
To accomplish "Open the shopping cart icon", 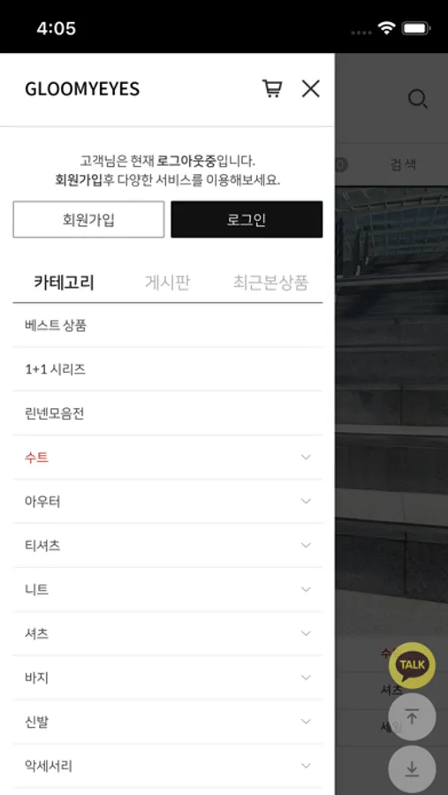I will pos(272,88).
